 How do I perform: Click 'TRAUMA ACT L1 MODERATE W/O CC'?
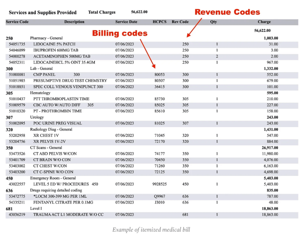[x=69, y=215]
